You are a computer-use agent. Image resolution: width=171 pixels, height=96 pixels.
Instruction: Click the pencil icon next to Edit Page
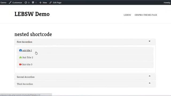coord(50,2)
